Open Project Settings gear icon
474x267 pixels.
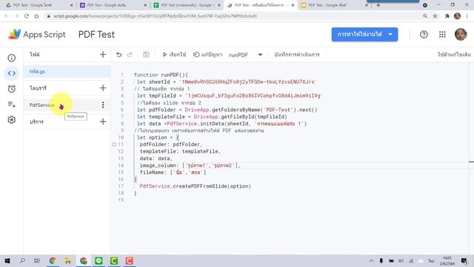12,120
